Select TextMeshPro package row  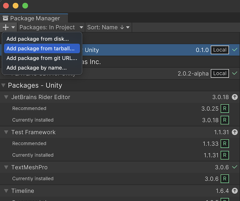pyautogui.click(x=120, y=167)
